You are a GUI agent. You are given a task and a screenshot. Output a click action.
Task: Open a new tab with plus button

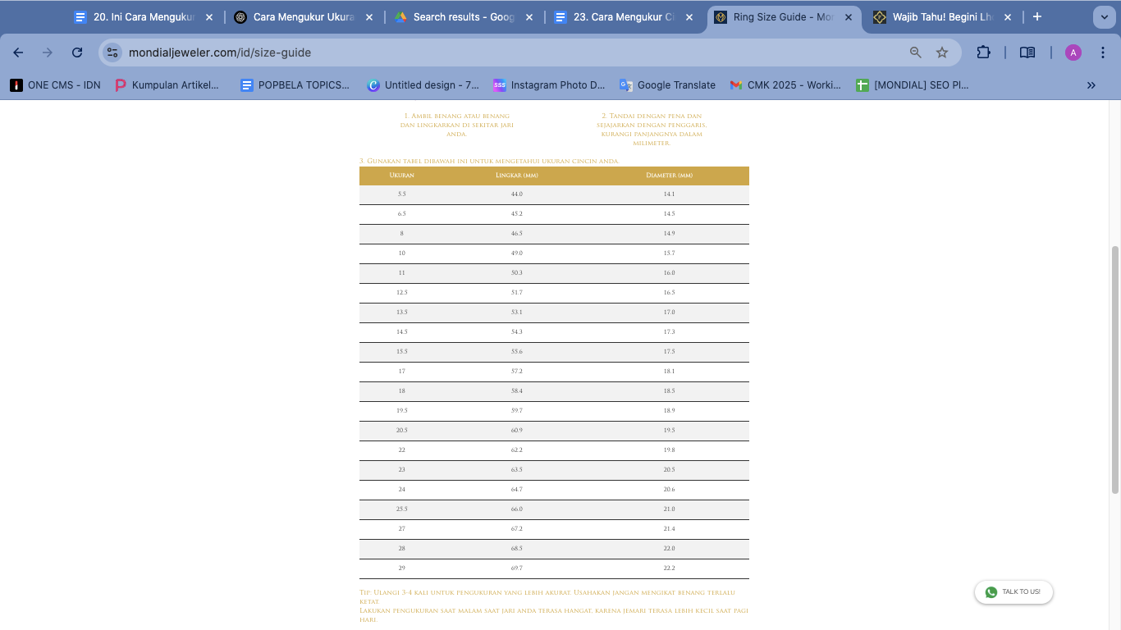(1037, 17)
